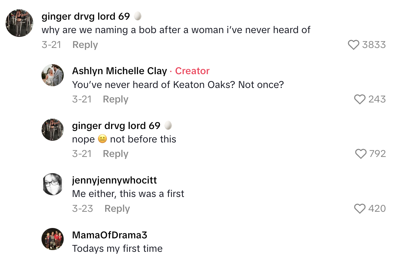Open Ashlyn Michelle Clay's profile picture
The image size is (400, 258).
coord(53,75)
